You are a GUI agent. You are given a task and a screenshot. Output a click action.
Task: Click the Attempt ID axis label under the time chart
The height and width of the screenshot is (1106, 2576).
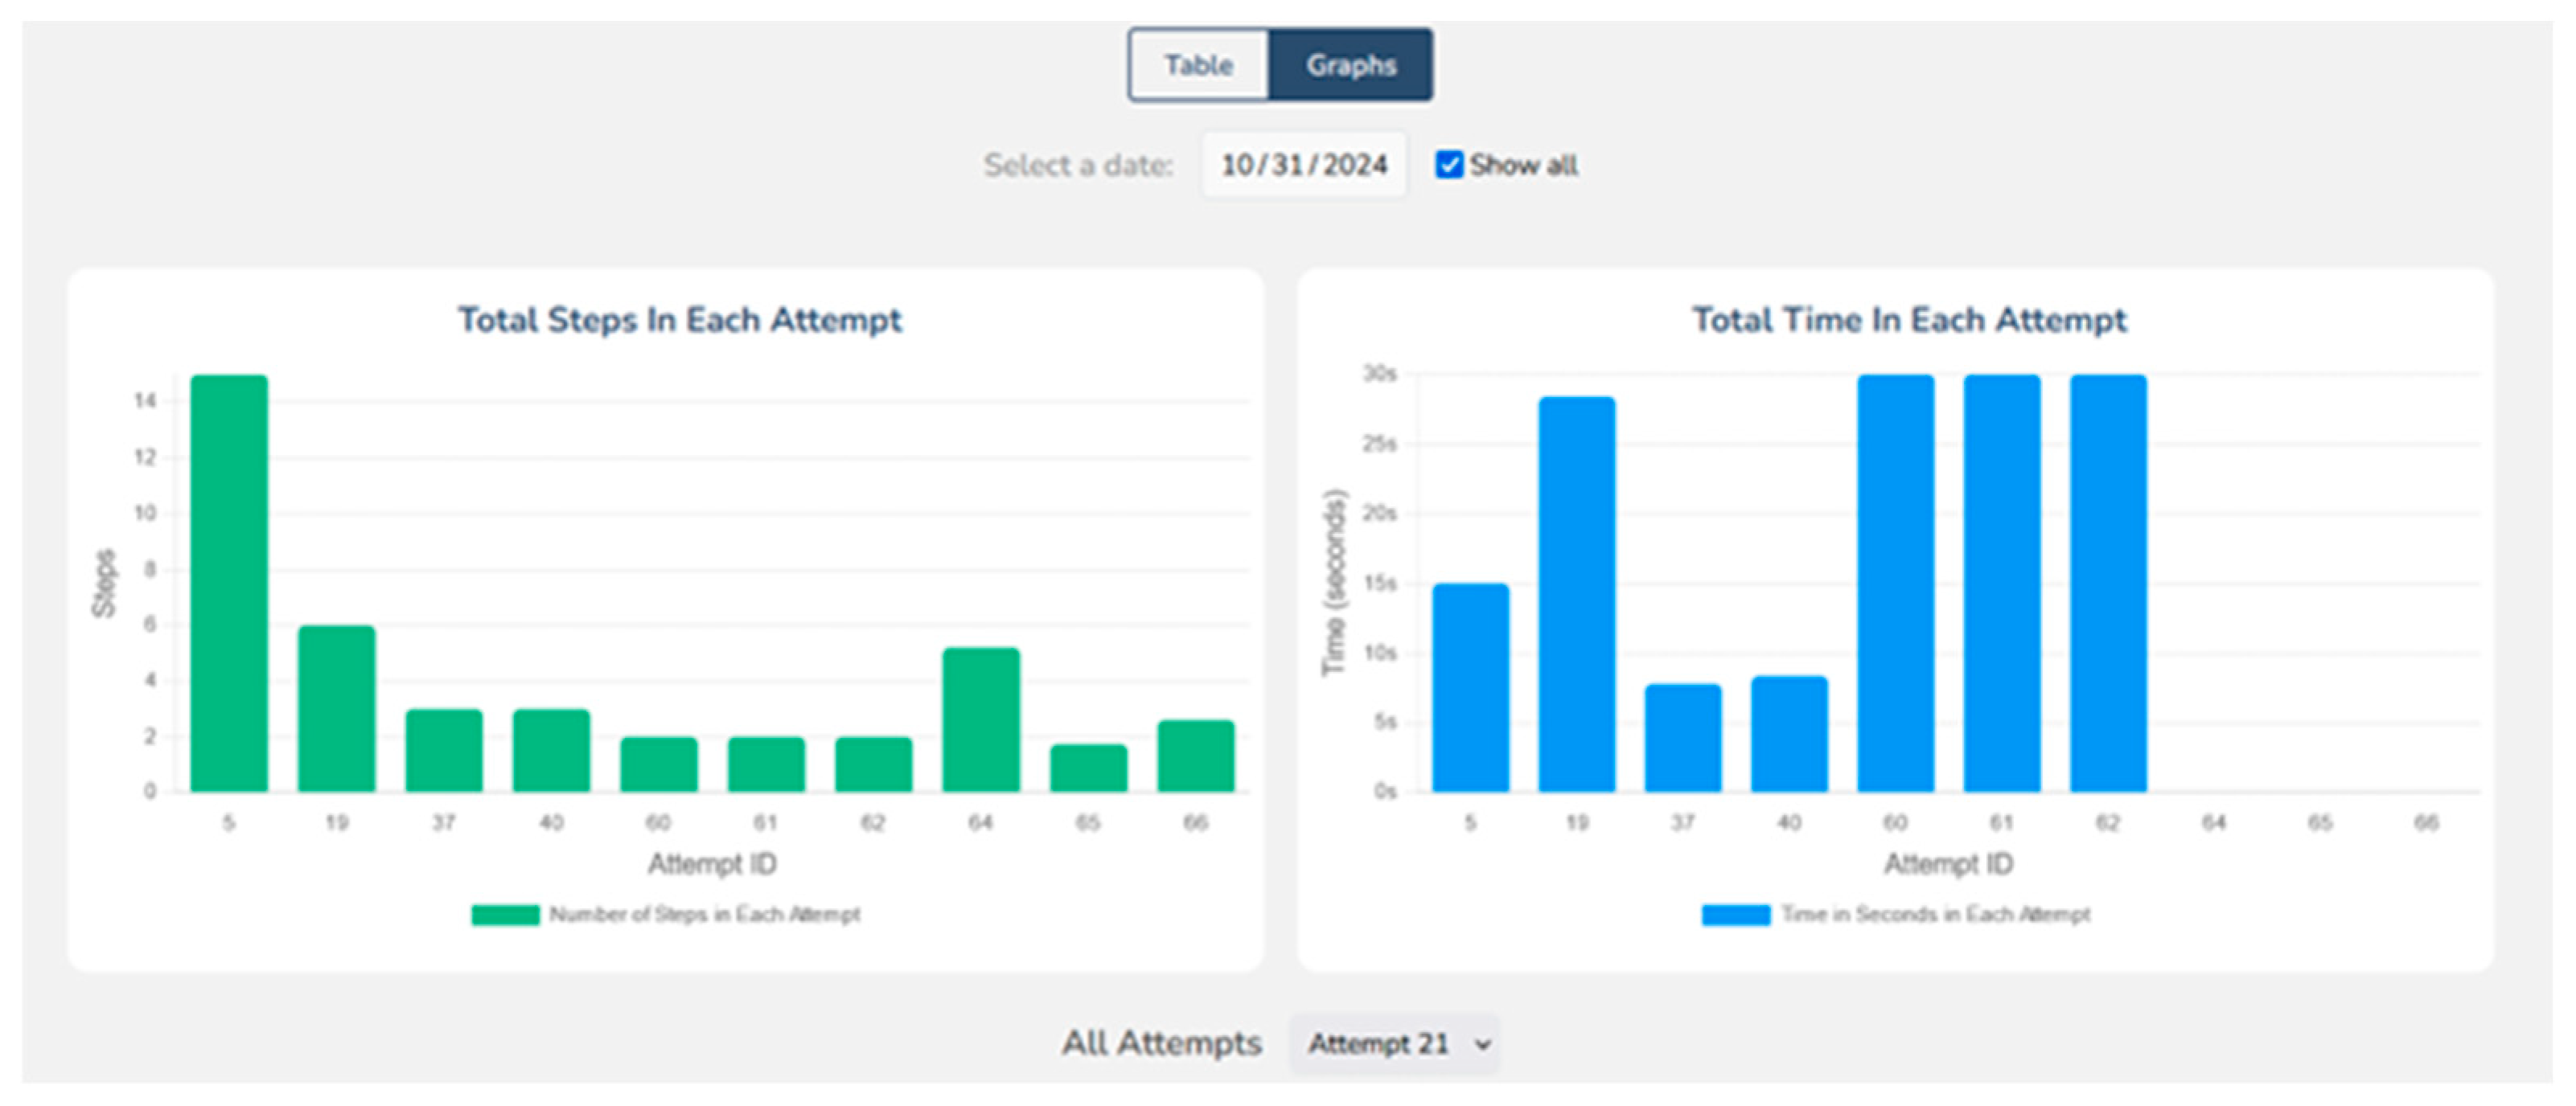[1948, 864]
